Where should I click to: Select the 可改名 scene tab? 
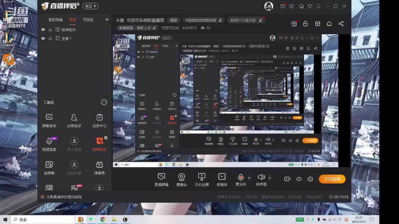88,20
